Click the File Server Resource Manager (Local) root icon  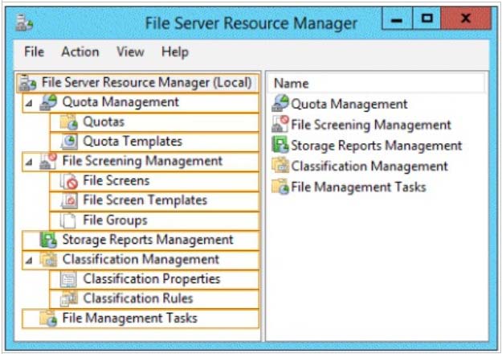point(28,83)
